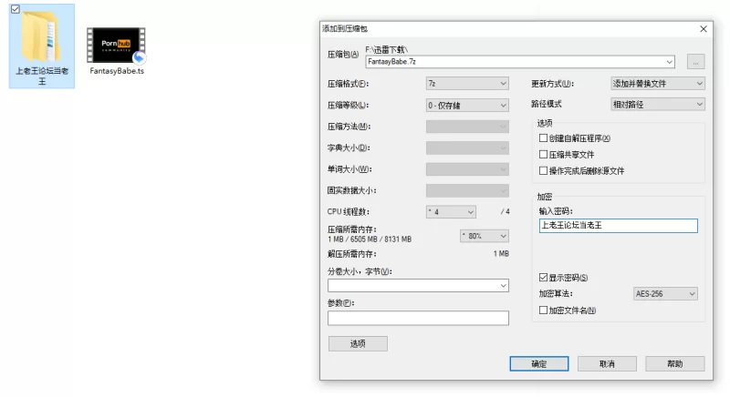Toggle the 压缩共享文件 checkbox

544,155
